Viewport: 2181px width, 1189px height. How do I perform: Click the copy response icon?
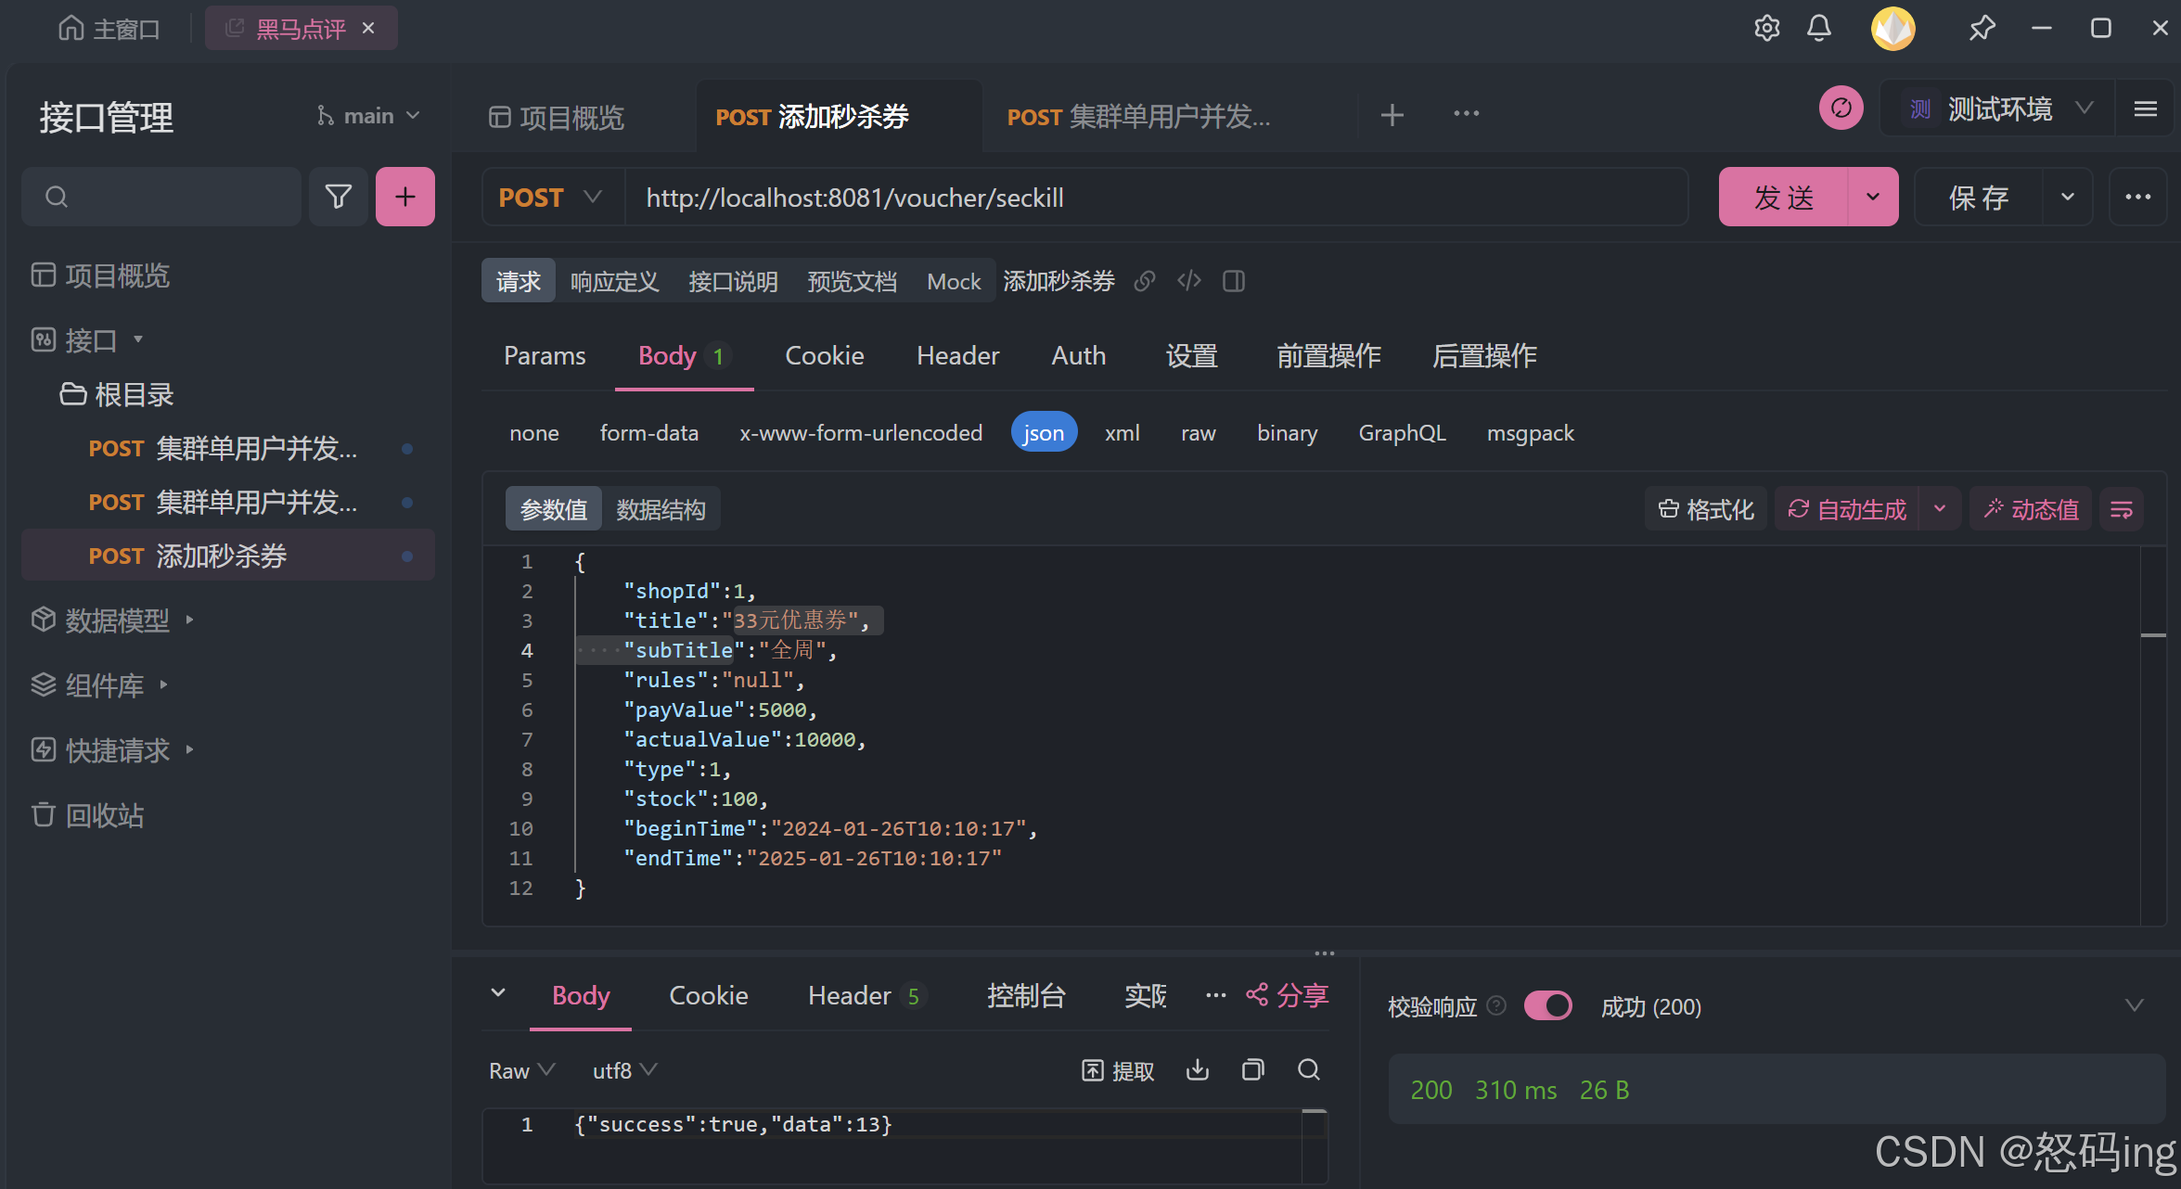click(x=1253, y=1070)
